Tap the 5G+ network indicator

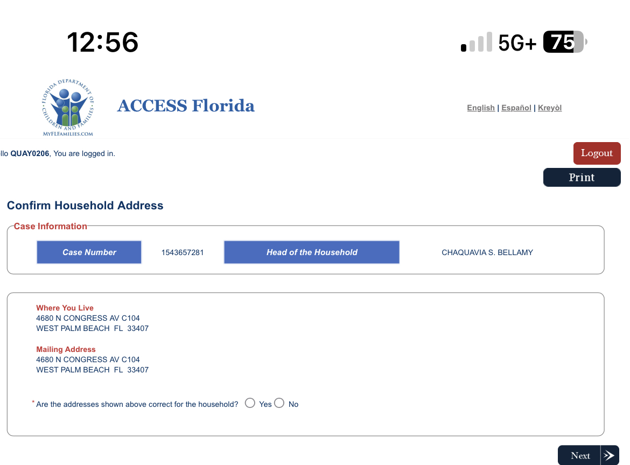click(517, 43)
